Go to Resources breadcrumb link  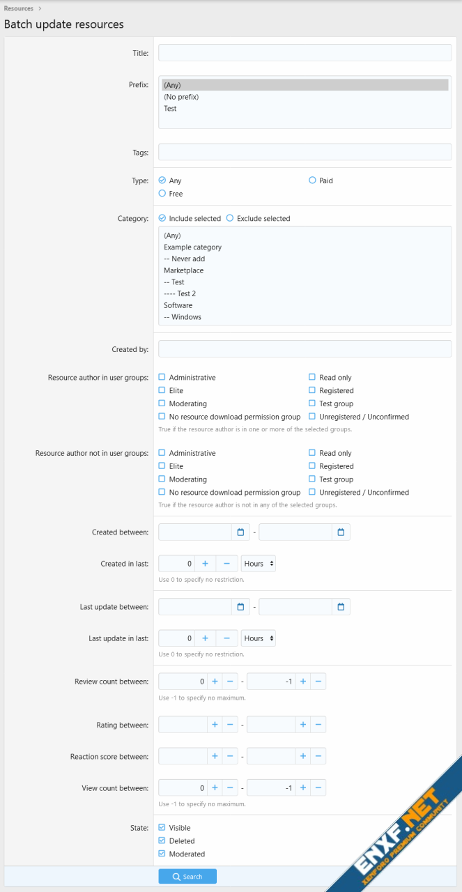(19, 8)
